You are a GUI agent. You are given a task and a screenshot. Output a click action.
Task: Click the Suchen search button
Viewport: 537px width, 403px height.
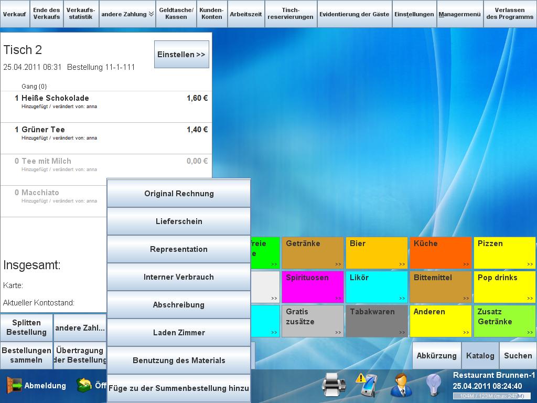click(518, 356)
